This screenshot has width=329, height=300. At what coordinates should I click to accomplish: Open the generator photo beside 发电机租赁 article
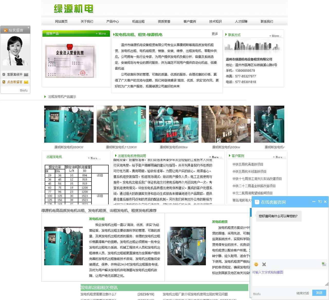187,246
